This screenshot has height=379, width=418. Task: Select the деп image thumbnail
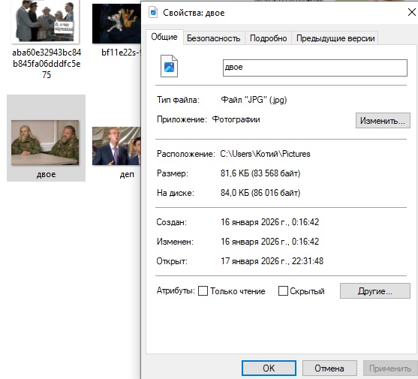[x=116, y=146]
